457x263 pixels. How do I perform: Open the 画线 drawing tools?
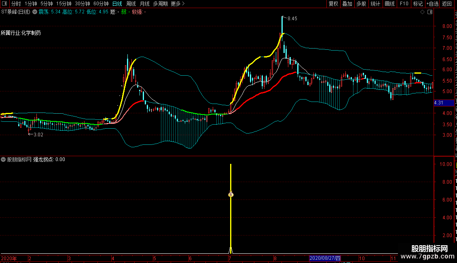[x=389, y=4]
